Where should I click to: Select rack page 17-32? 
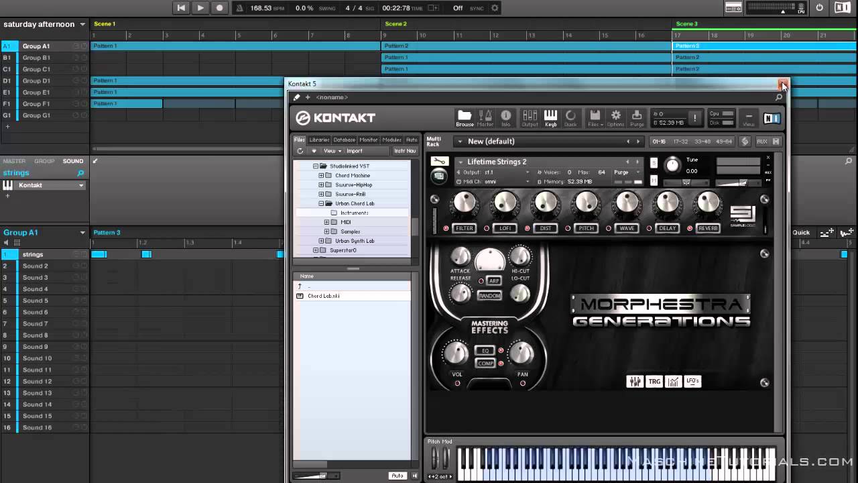[x=680, y=142]
